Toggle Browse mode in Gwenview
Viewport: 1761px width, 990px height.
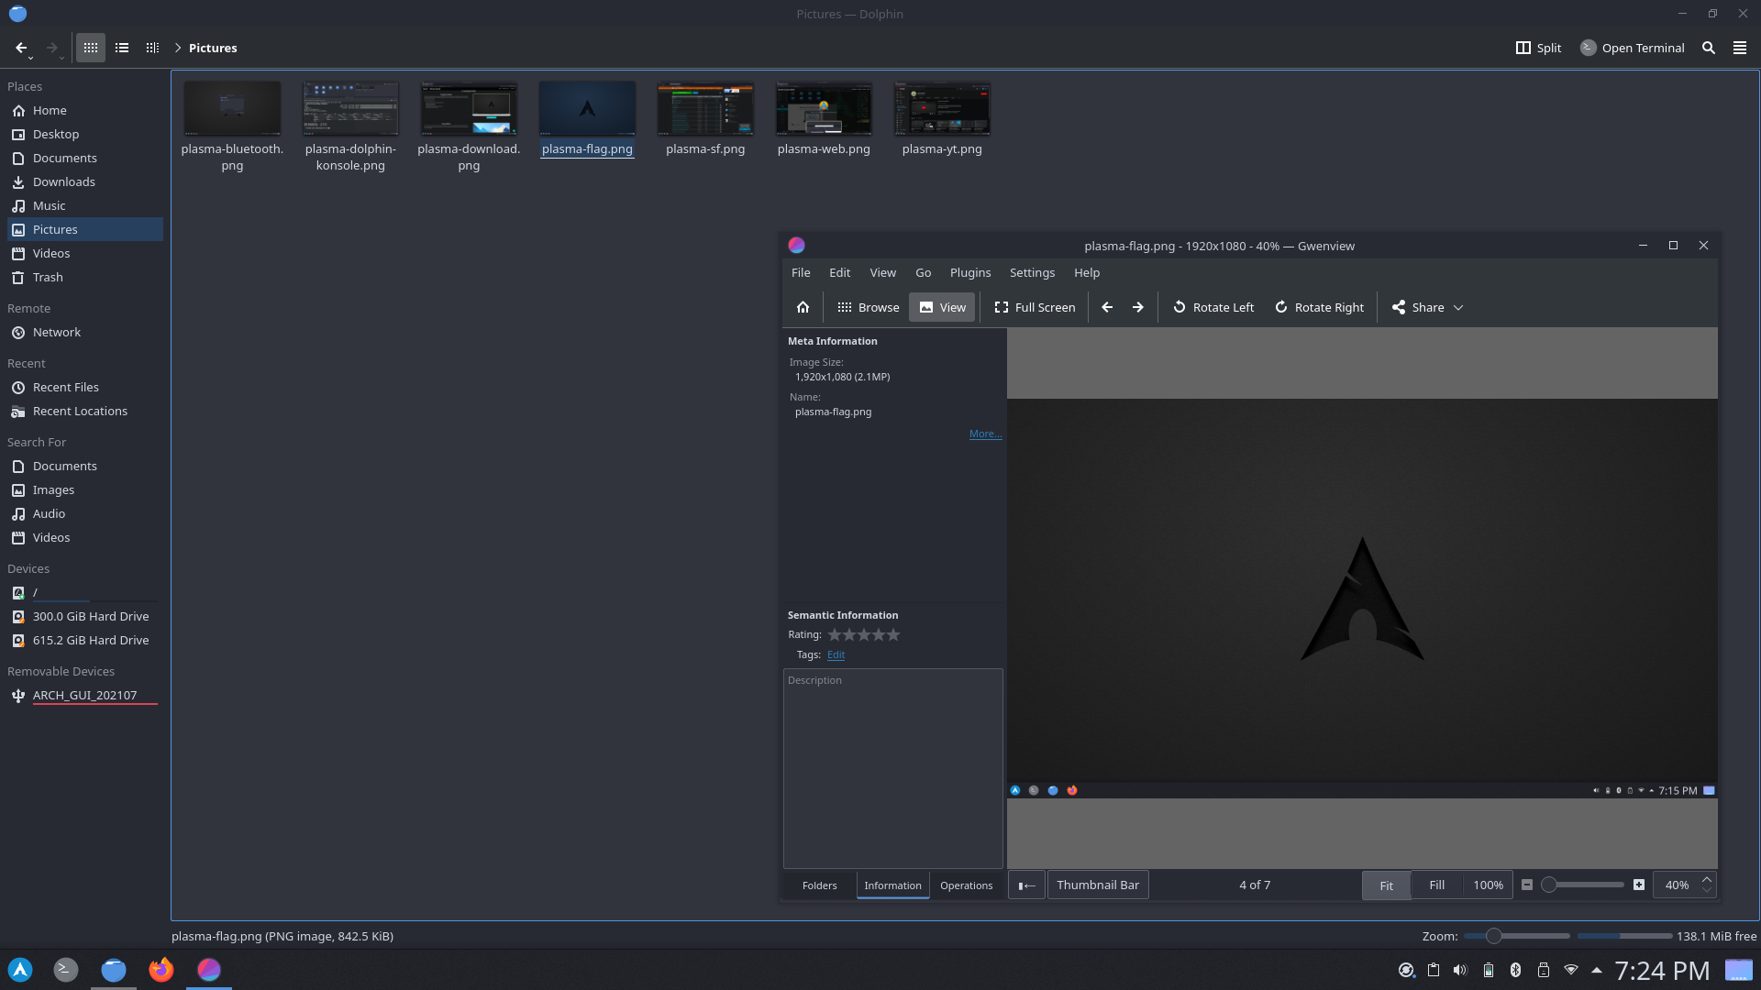point(868,307)
